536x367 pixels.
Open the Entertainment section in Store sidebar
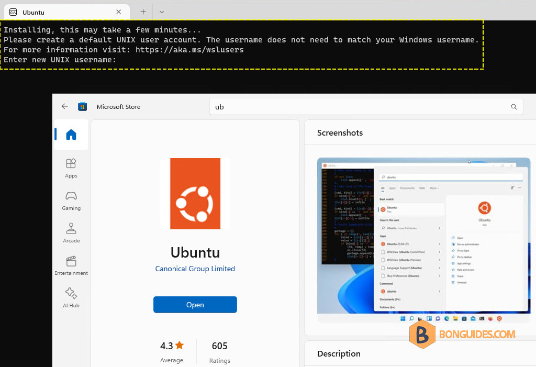(x=71, y=266)
